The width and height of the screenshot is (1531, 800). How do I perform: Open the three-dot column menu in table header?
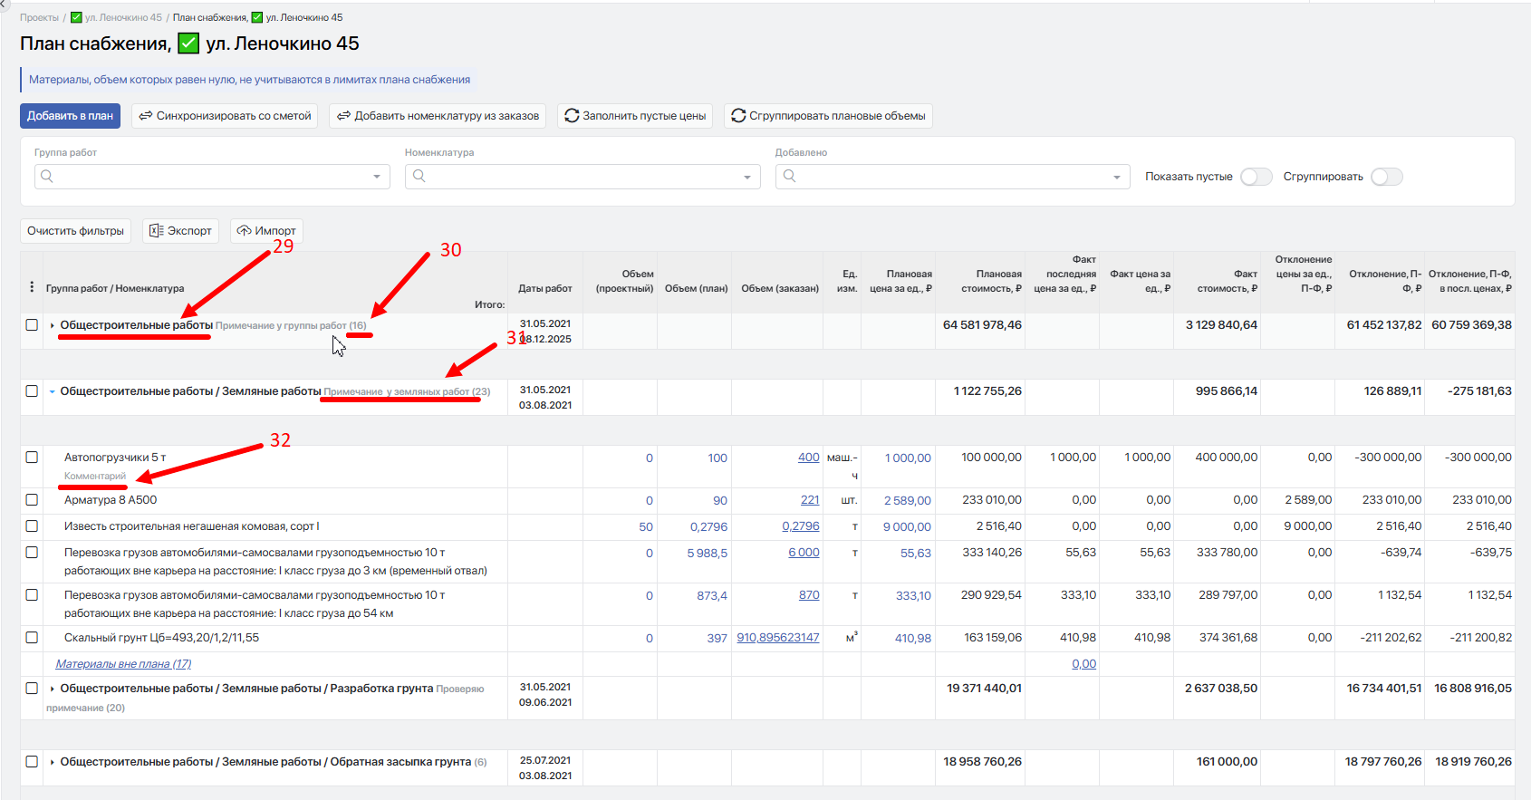point(33,287)
